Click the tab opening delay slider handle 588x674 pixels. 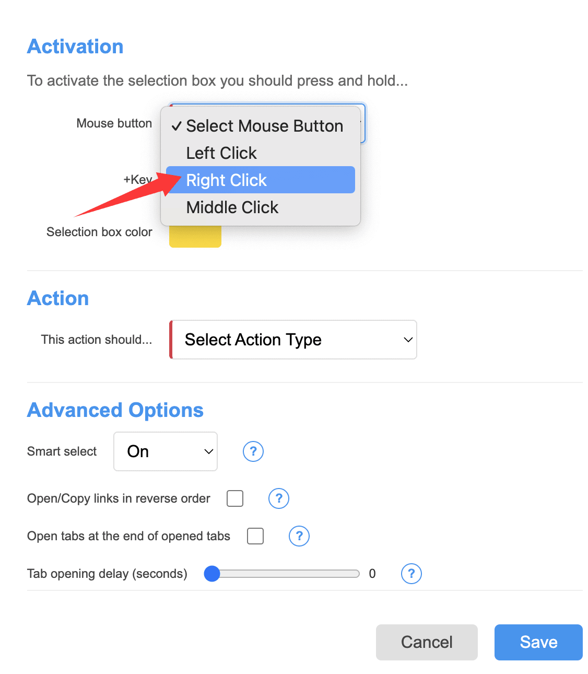212,574
